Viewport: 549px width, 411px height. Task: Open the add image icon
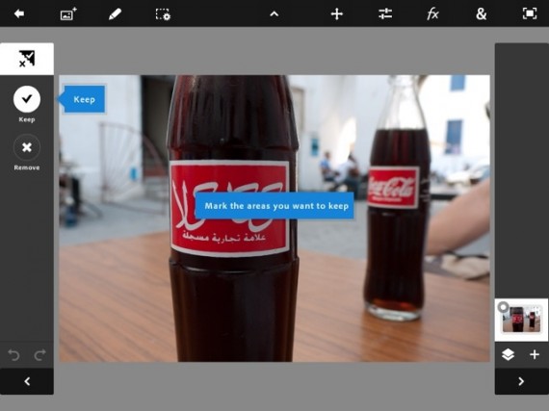pos(68,14)
